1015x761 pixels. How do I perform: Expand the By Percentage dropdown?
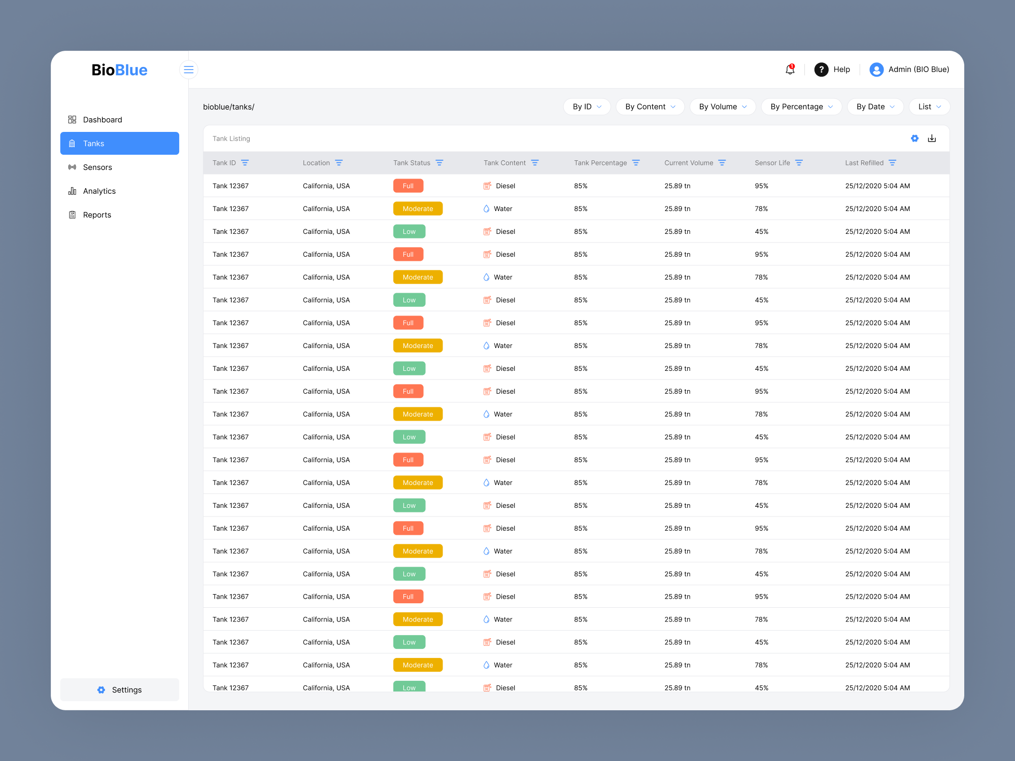click(x=801, y=107)
